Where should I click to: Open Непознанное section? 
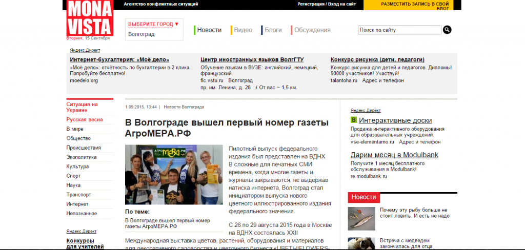[82, 213]
